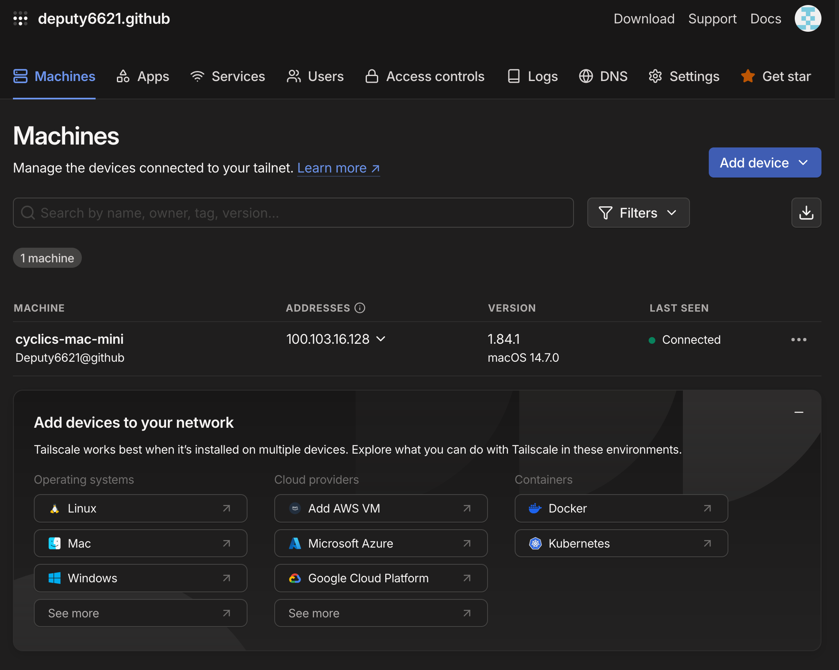
Task: Click the Apps shapes icon
Action: click(123, 76)
